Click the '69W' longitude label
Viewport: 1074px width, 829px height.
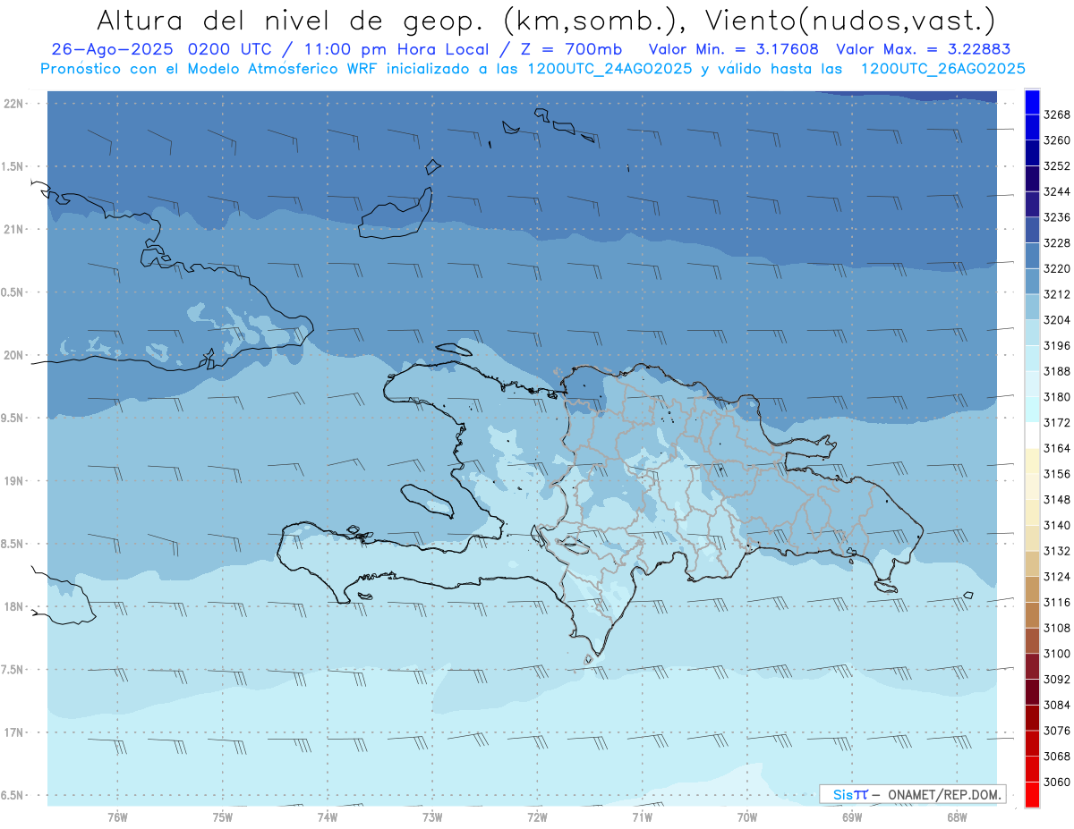[x=852, y=817]
